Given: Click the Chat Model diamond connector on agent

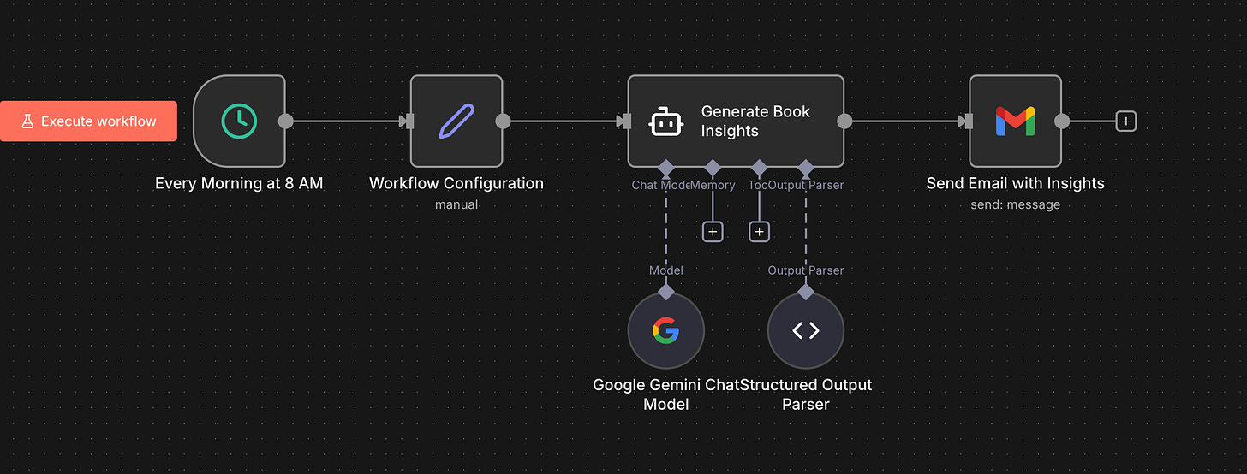Looking at the screenshot, I should [x=665, y=167].
